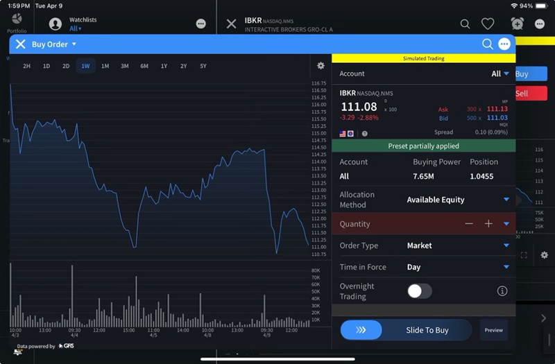Tap the last price 111.08
Viewport: 555px width, 364px height.
tap(359, 107)
